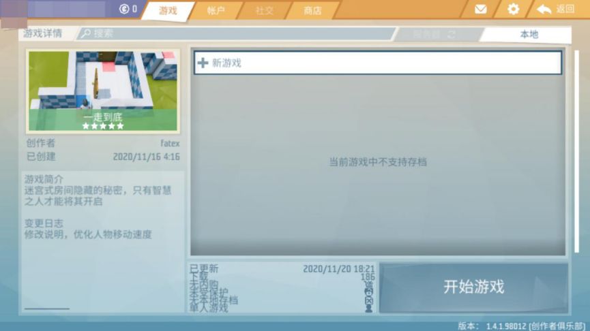Click the changelog line 优化人物移动速度
Image resolution: width=590 pixels, height=331 pixels.
click(x=113, y=234)
